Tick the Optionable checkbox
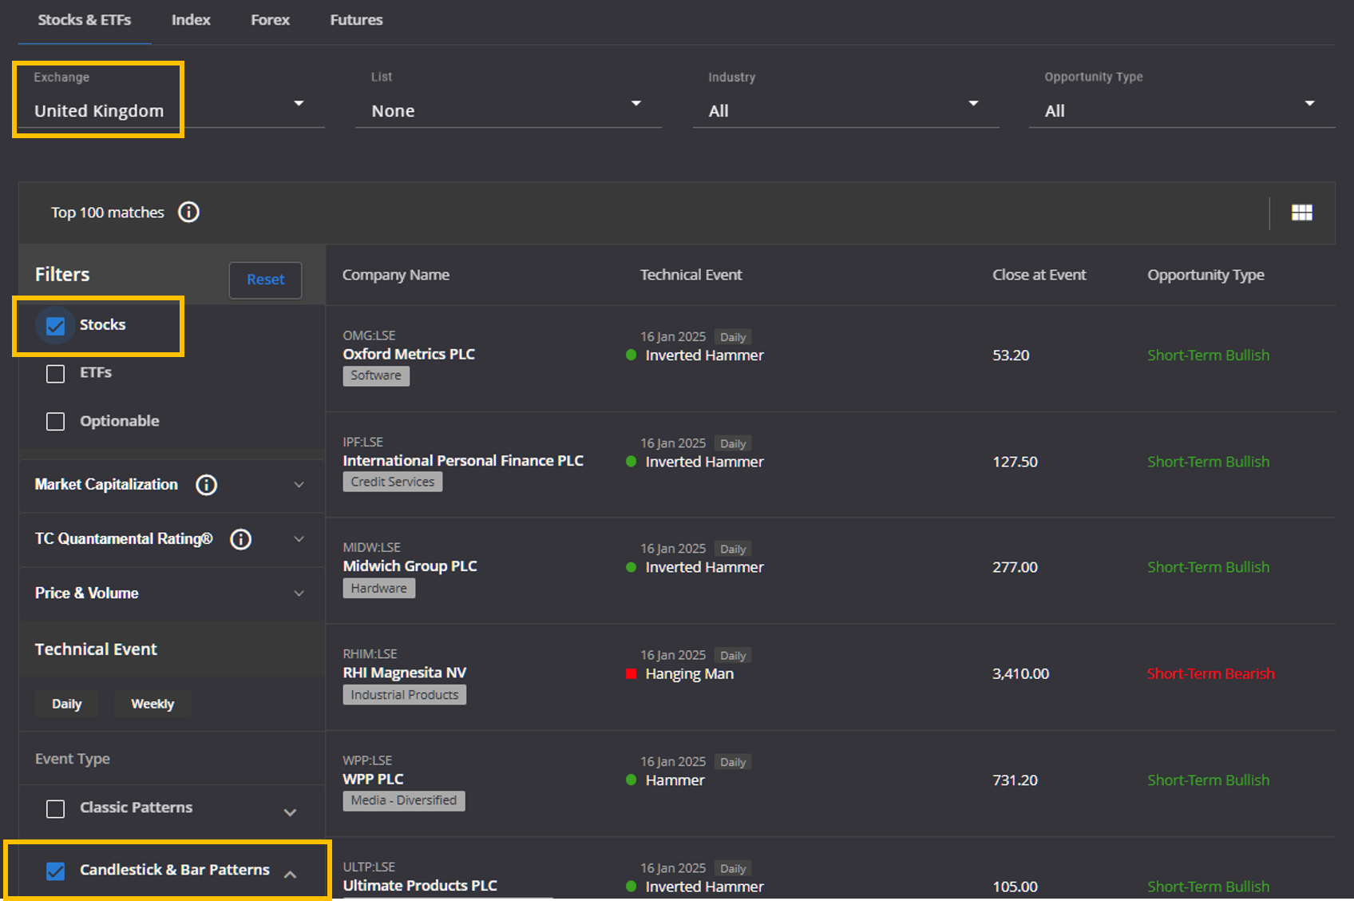Image resolution: width=1354 pixels, height=901 pixels. pos(55,422)
